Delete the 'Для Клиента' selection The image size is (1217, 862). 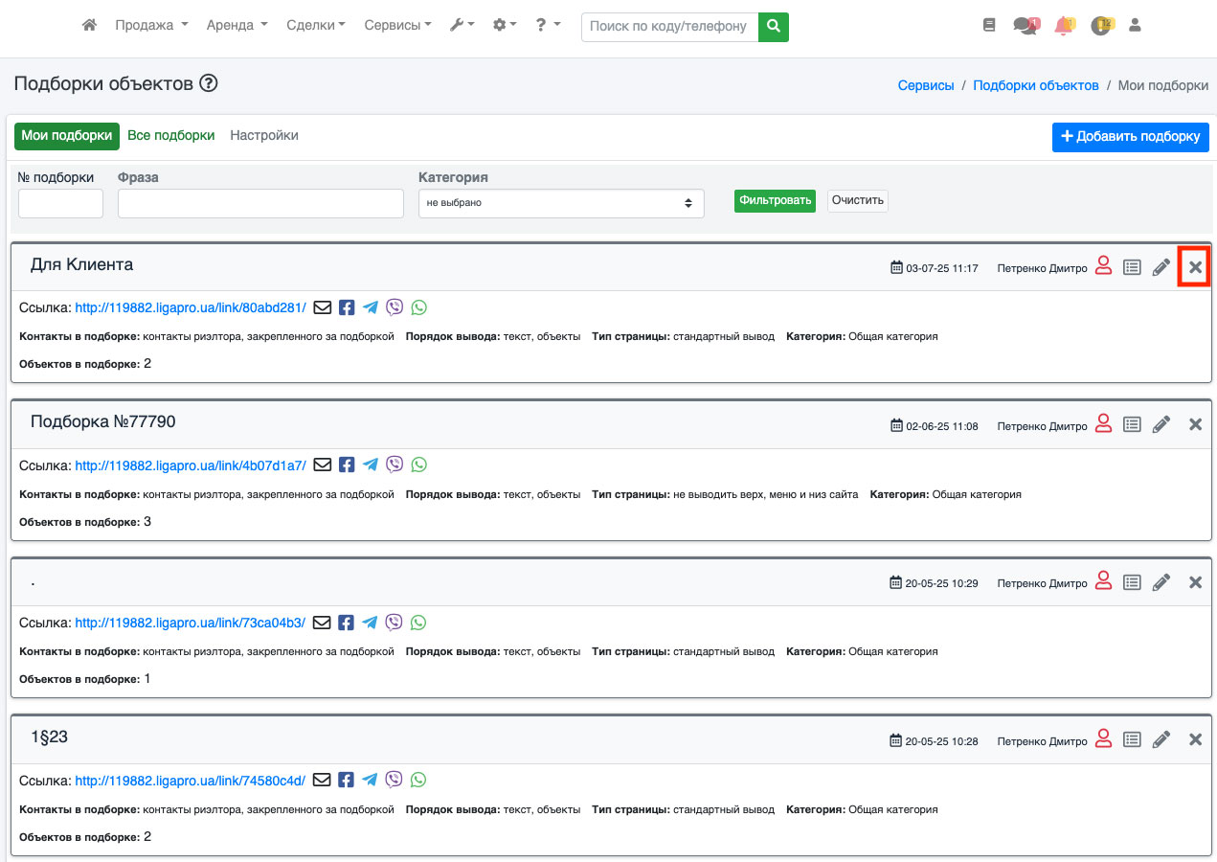(1195, 267)
